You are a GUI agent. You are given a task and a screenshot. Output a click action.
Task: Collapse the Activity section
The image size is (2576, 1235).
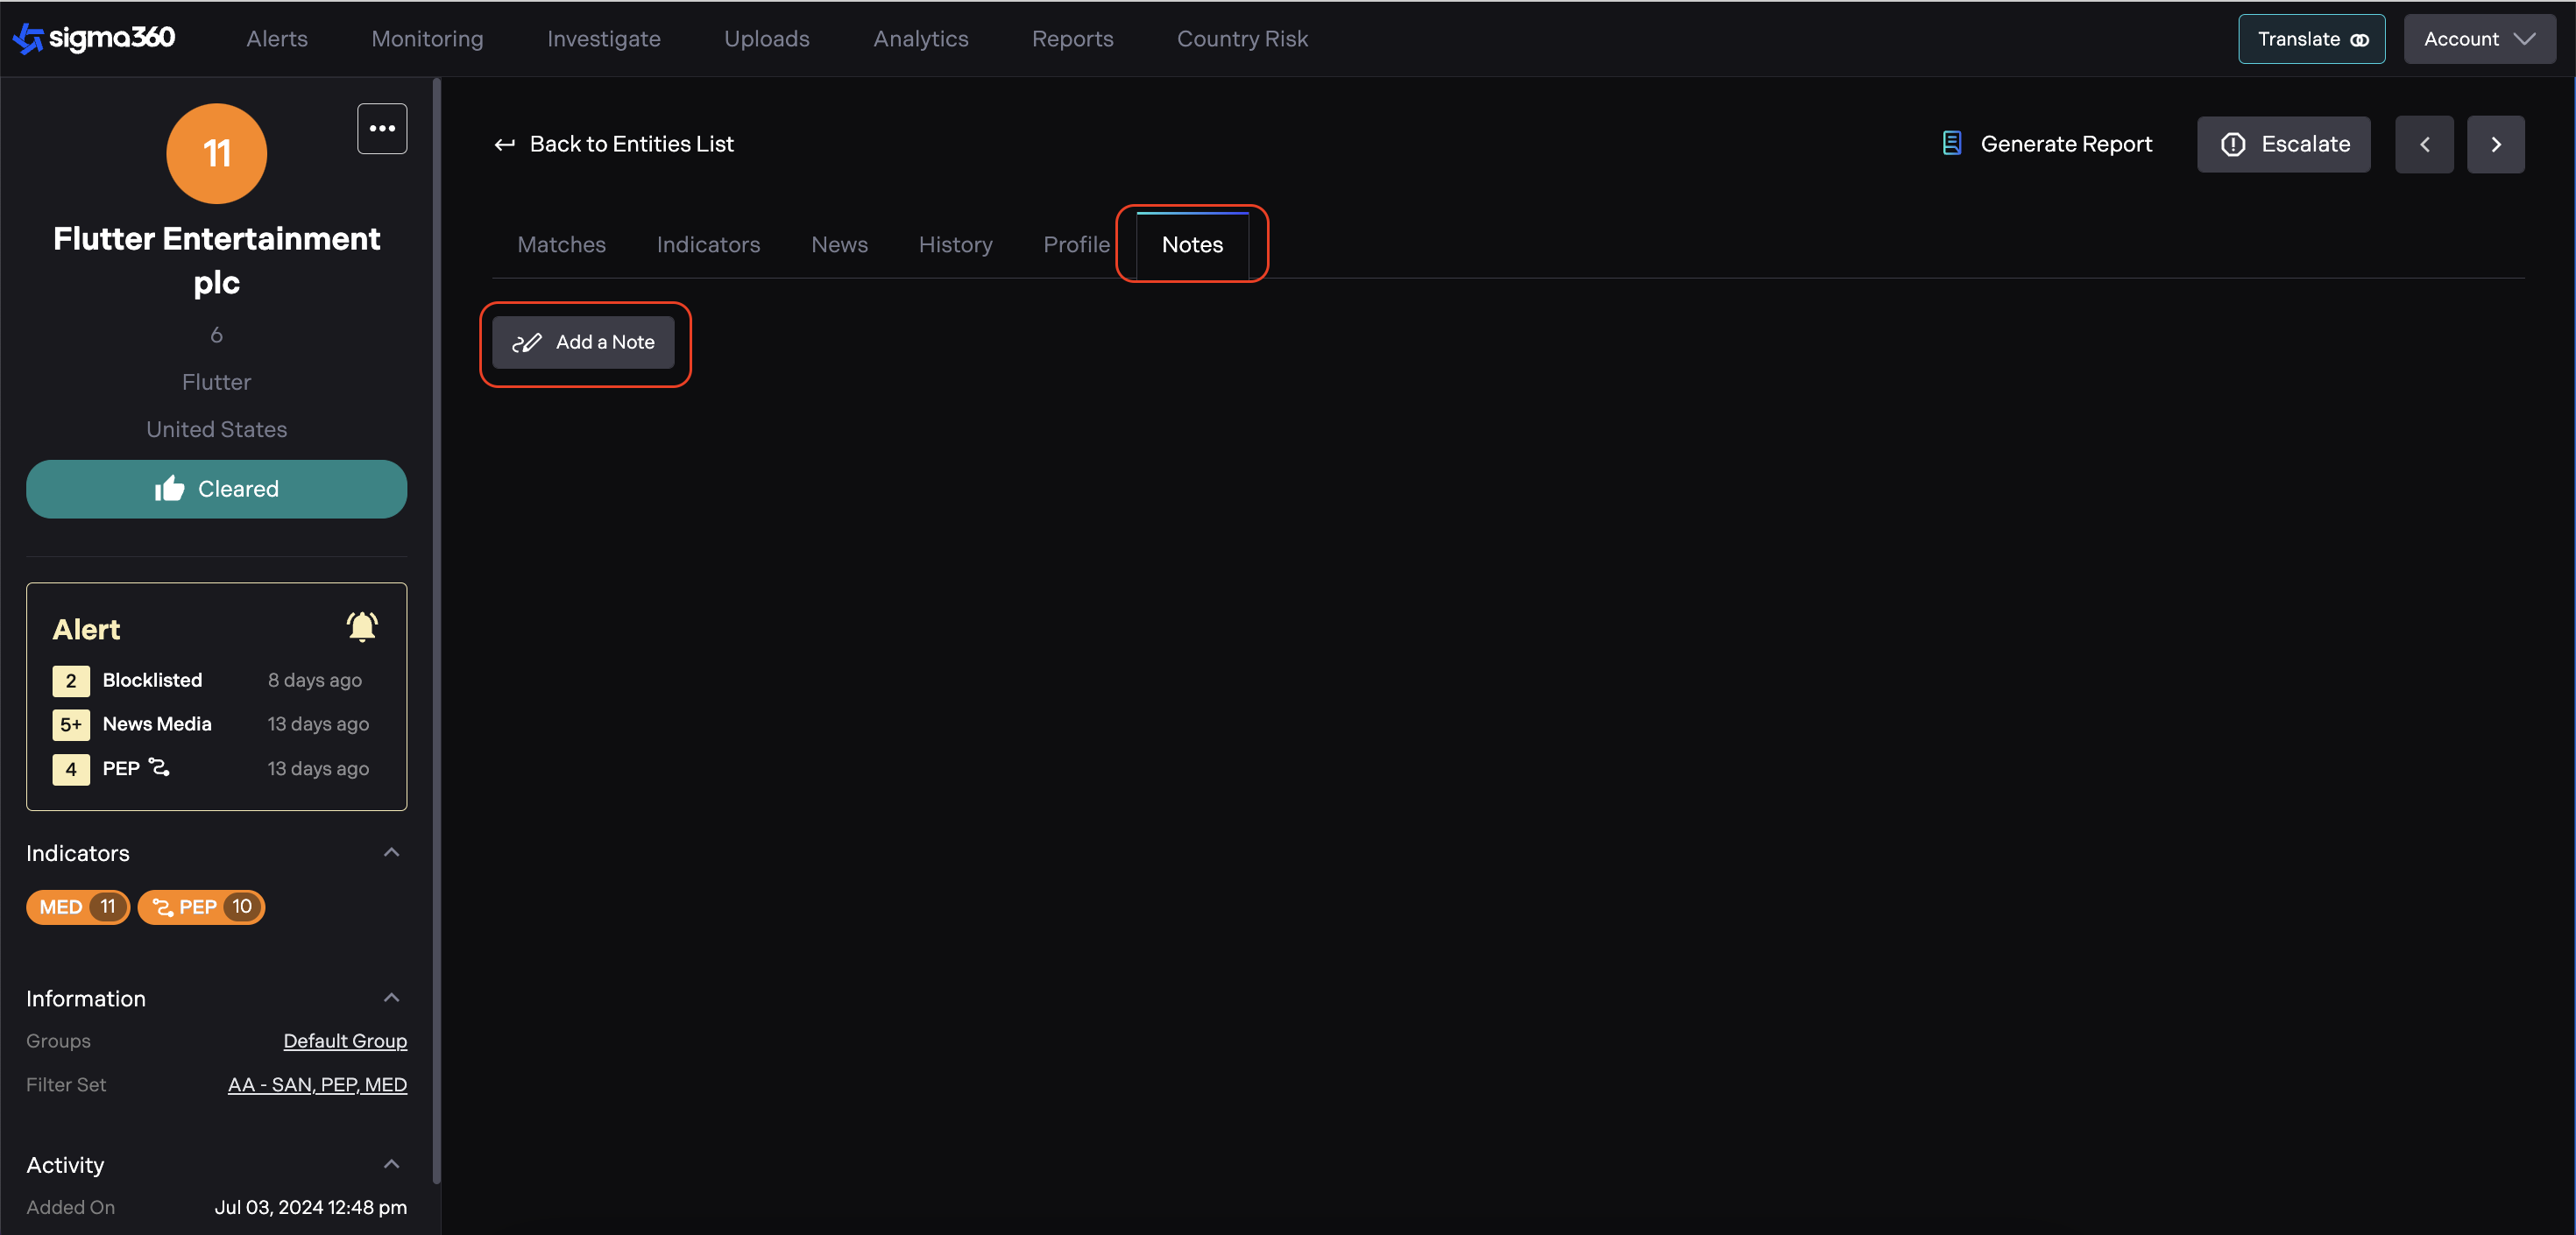[x=391, y=1164]
